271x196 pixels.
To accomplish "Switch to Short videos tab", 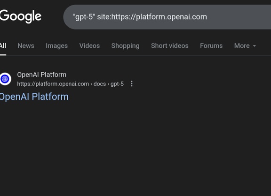I will (x=170, y=45).
